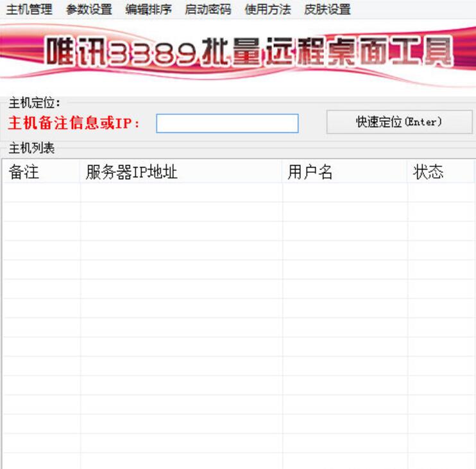Open the 皮肤设置 menu
Viewport: 476px width, 469px height.
click(327, 10)
